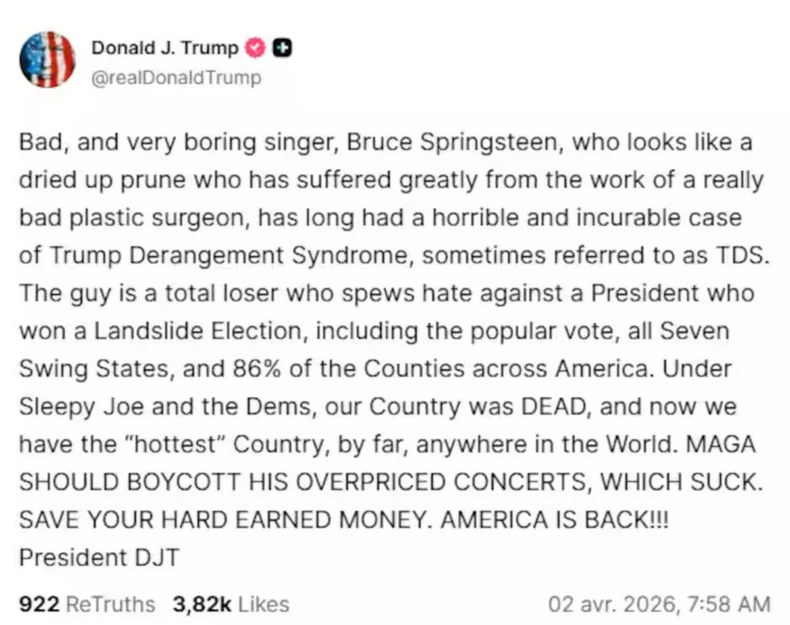Visit the @realDonaldTrump handle link
The width and height of the screenshot is (790, 625).
176,78
